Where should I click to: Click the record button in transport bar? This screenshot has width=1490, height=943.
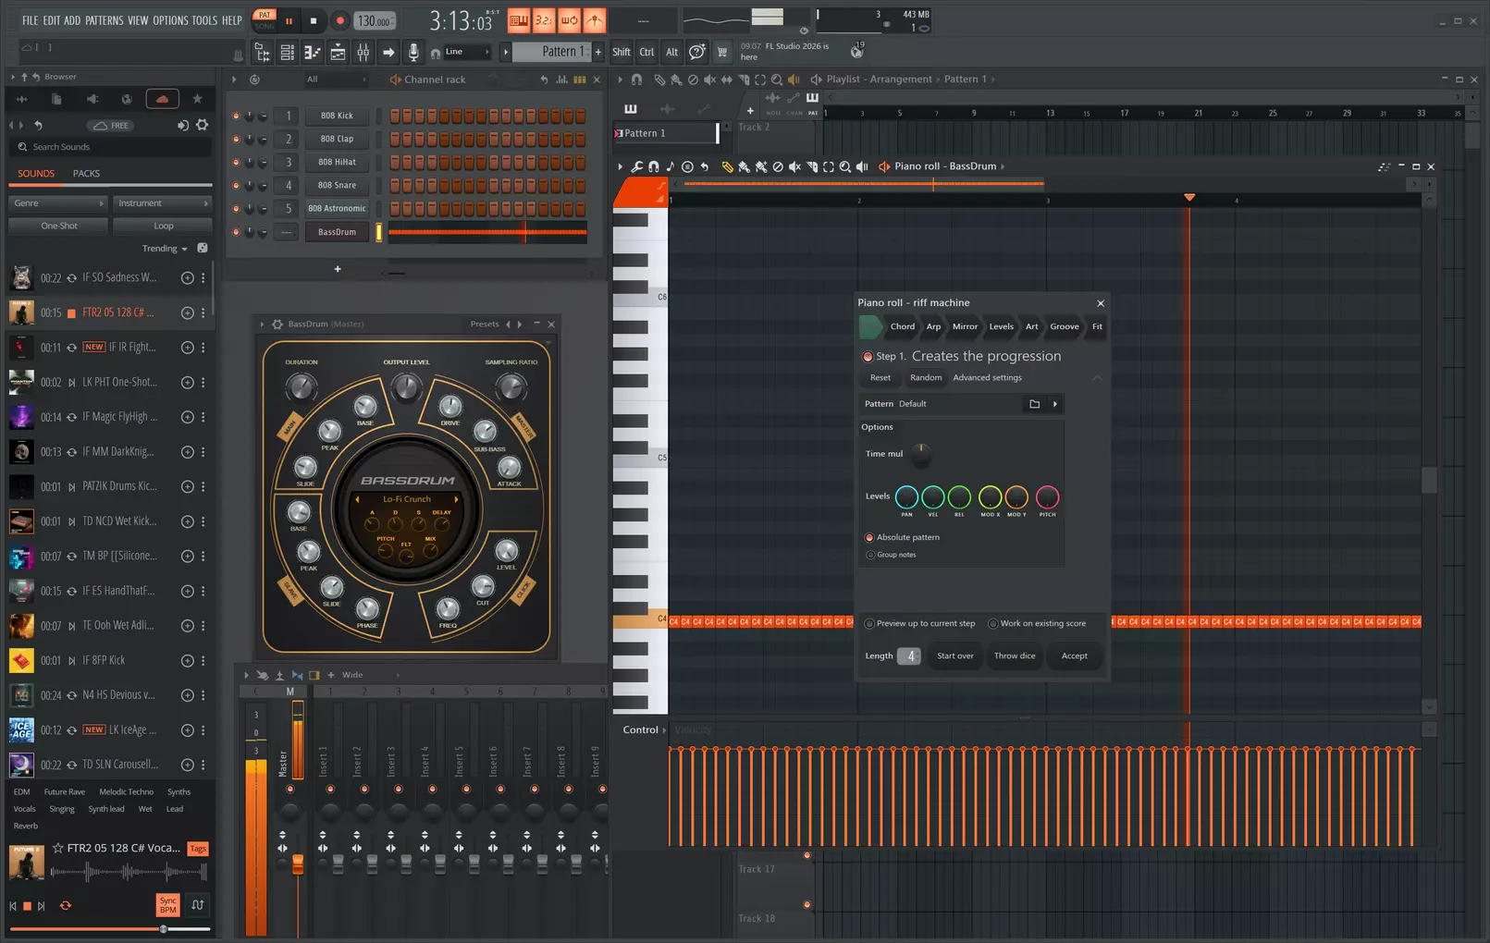click(339, 20)
